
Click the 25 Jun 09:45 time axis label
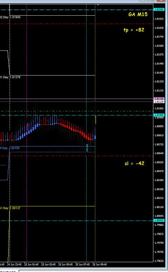tap(100, 265)
